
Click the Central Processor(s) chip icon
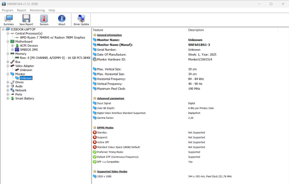[12, 33]
